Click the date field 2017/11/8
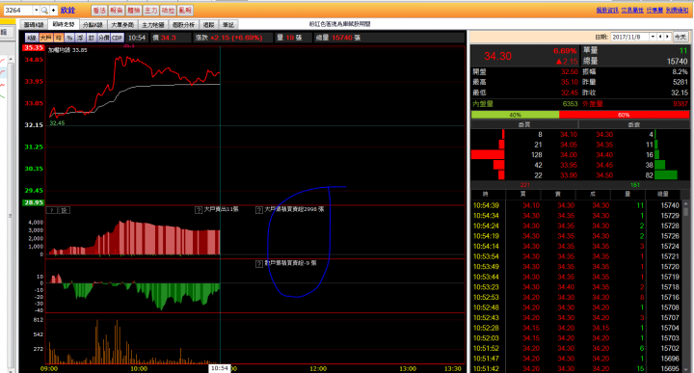This screenshot has width=694, height=373. point(629,37)
